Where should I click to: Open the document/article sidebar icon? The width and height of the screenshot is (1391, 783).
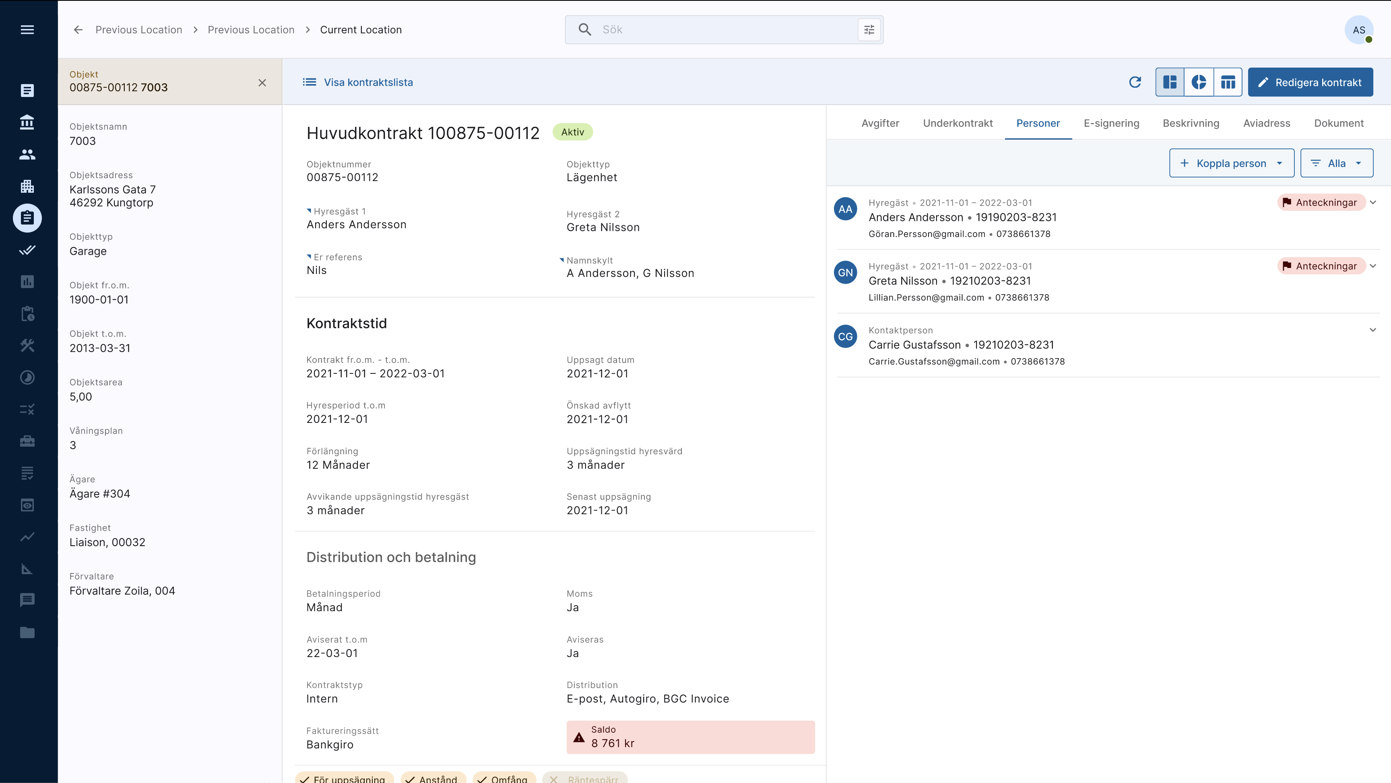(x=27, y=90)
